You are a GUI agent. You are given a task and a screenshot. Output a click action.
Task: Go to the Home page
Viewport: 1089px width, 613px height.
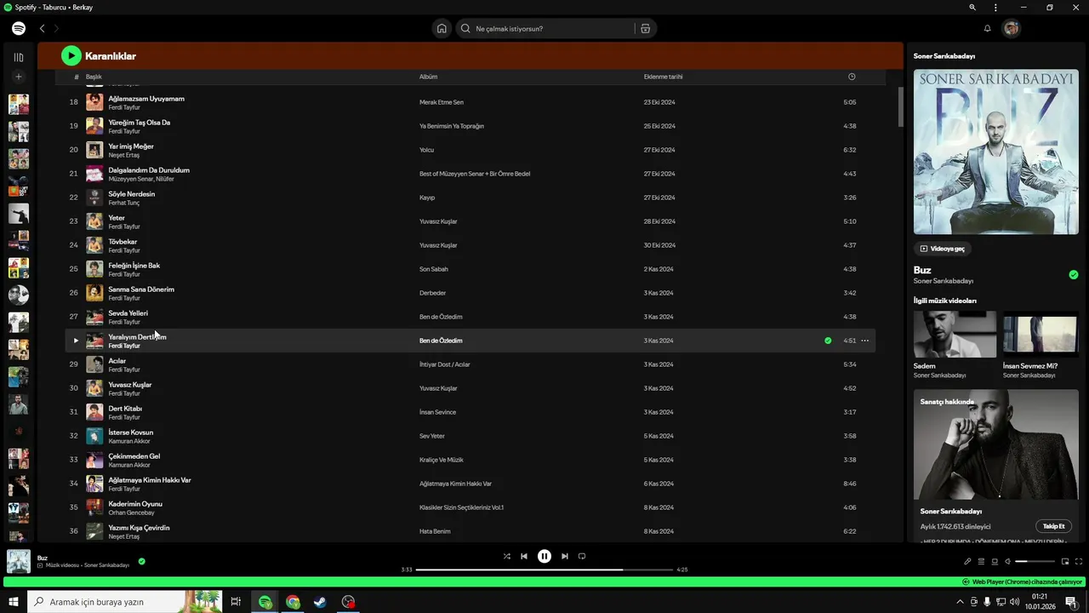pos(442,28)
